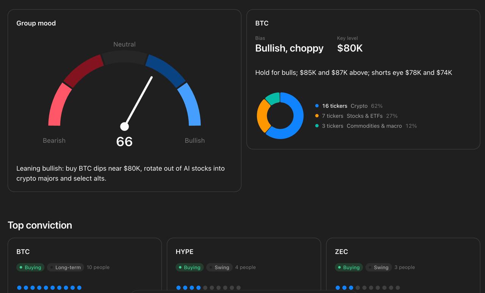Click the Bullish gauge label

click(195, 140)
